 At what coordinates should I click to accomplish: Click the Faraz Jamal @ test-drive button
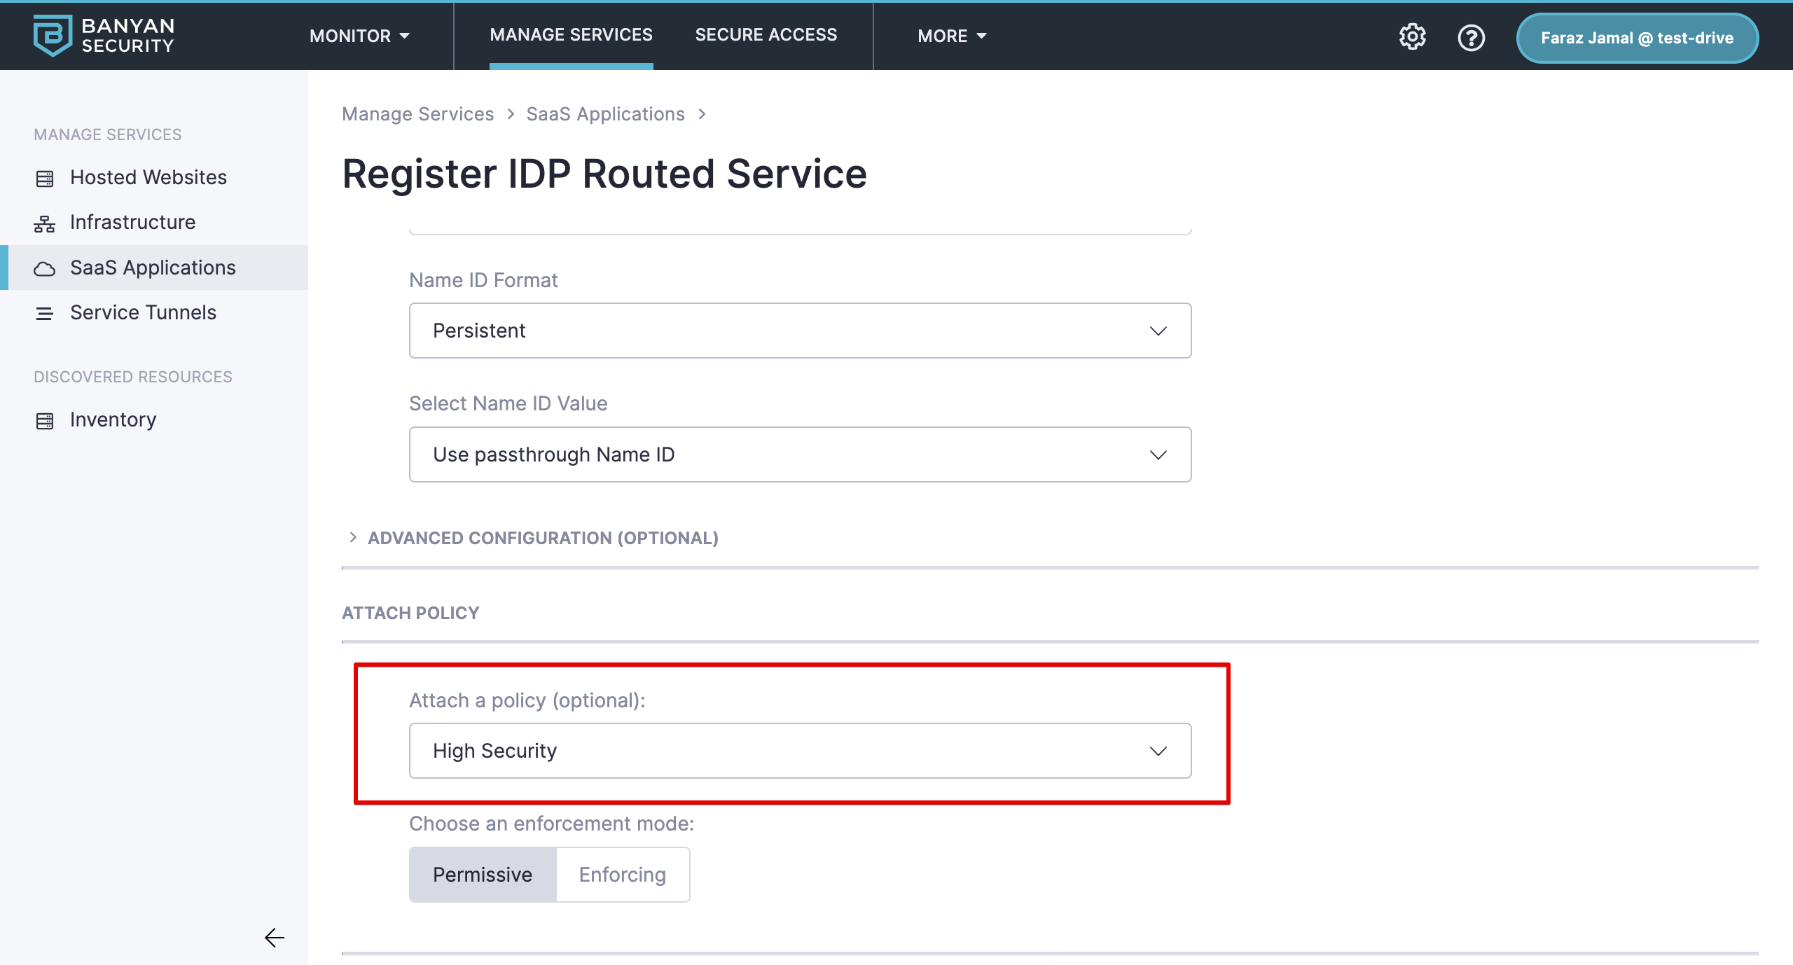point(1637,38)
